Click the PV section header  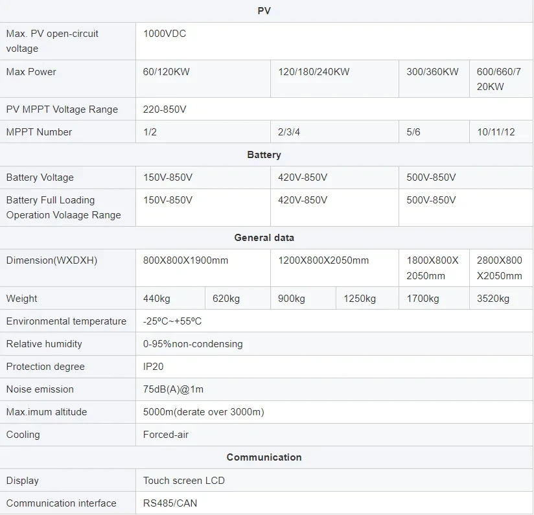264,10
